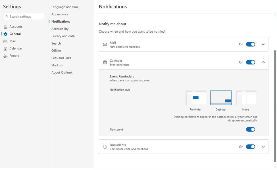Image resolution: width=277 pixels, height=170 pixels.
Task: Expand the Documents notification section chevron
Action: (x=263, y=147)
